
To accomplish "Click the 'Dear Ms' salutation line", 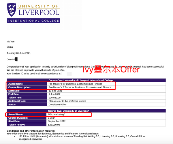I will click(x=12, y=59).
